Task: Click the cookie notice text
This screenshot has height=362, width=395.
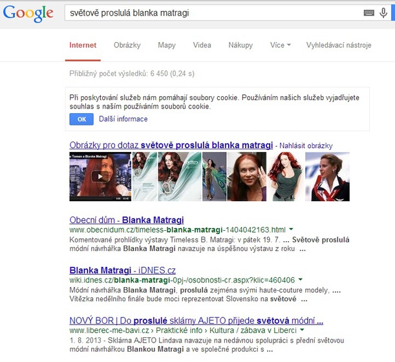Action: pos(215,101)
